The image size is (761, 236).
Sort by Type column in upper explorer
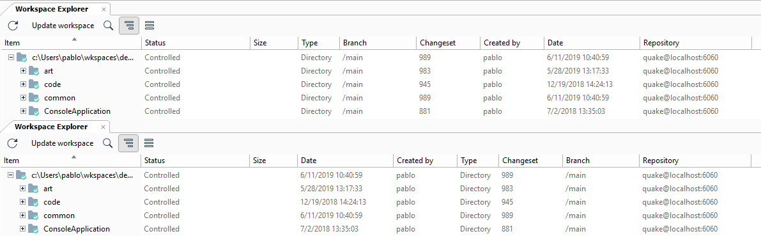(x=319, y=43)
